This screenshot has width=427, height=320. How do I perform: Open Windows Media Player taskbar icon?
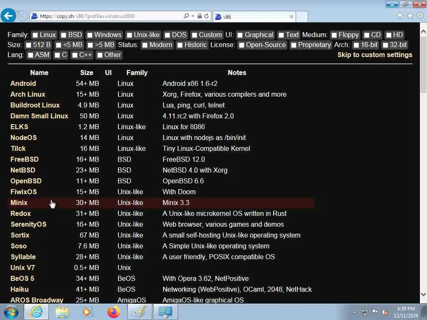pyautogui.click(x=88, y=312)
